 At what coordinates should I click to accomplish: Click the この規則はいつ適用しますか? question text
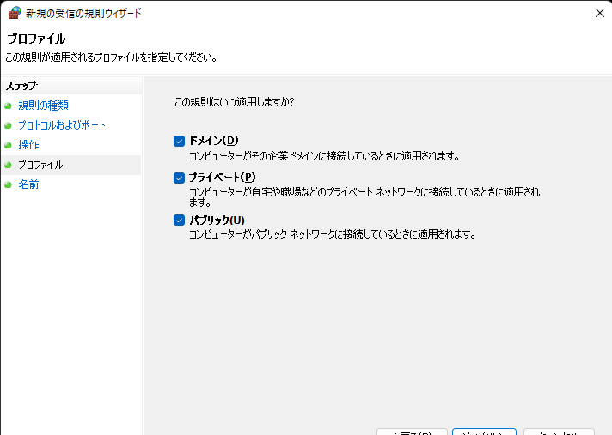click(234, 101)
